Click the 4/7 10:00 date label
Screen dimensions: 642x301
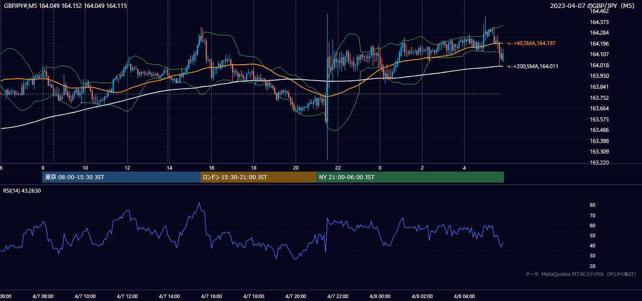pyautogui.click(x=84, y=296)
